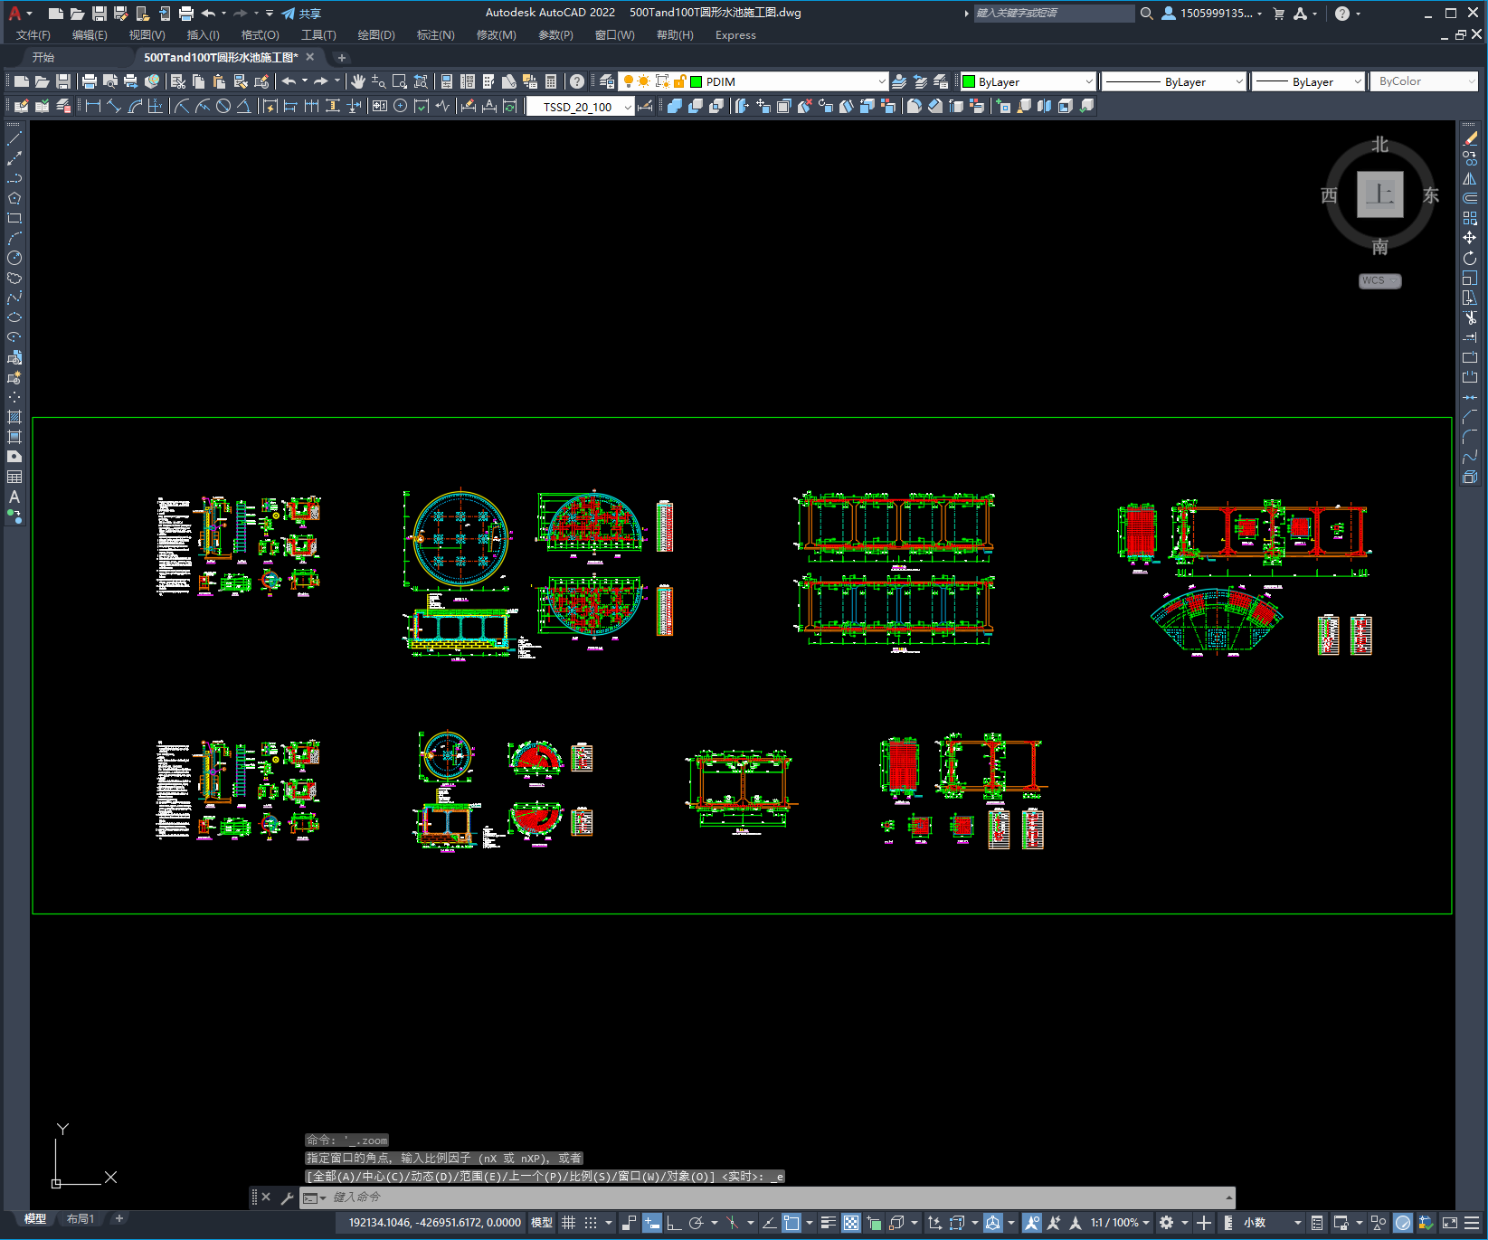This screenshot has height=1240, width=1488.
Task: Click the solid Union icon
Action: (x=674, y=106)
